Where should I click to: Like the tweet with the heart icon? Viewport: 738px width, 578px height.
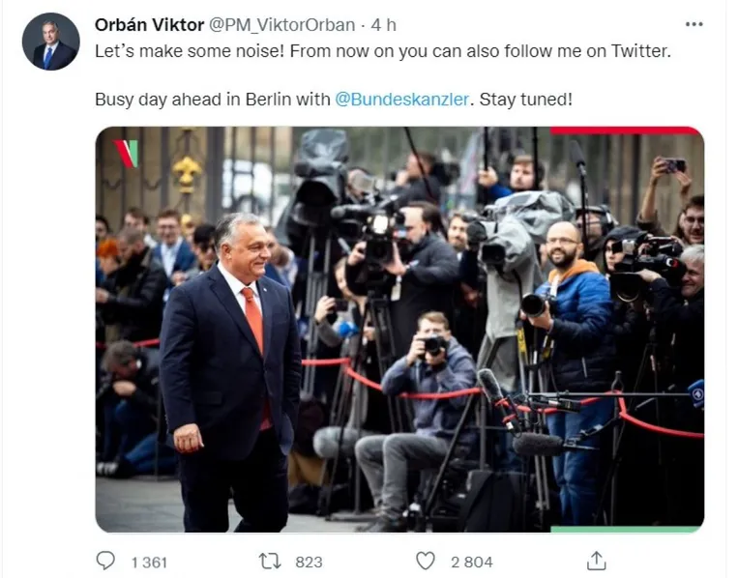[x=425, y=561]
